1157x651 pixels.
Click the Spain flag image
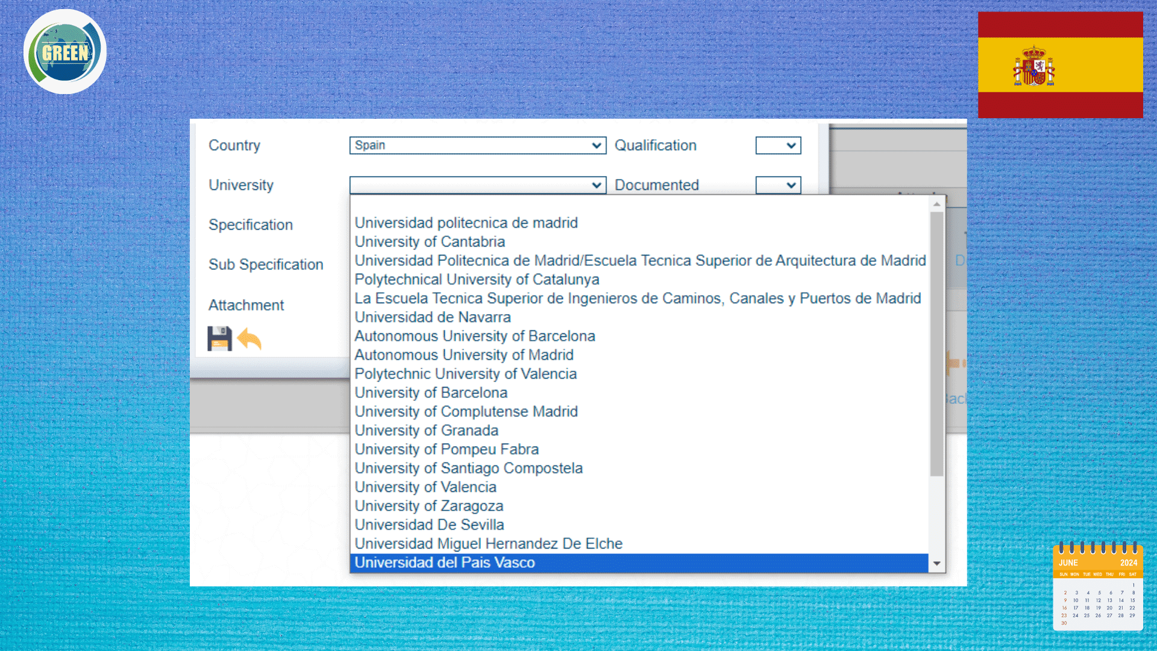pyautogui.click(x=1060, y=64)
